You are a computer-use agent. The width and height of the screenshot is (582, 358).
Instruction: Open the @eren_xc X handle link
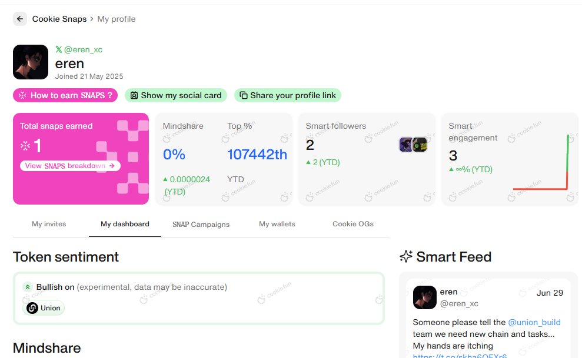[83, 49]
